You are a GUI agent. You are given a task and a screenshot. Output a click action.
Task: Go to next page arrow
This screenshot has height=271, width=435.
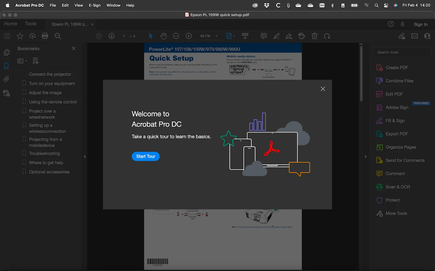coord(111,36)
